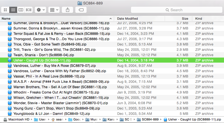Image resolution: width=224 pixels, height=123 pixels.
Task: Select Trice, Obie - Got Some Teeth file name
Action: pos(50,44)
